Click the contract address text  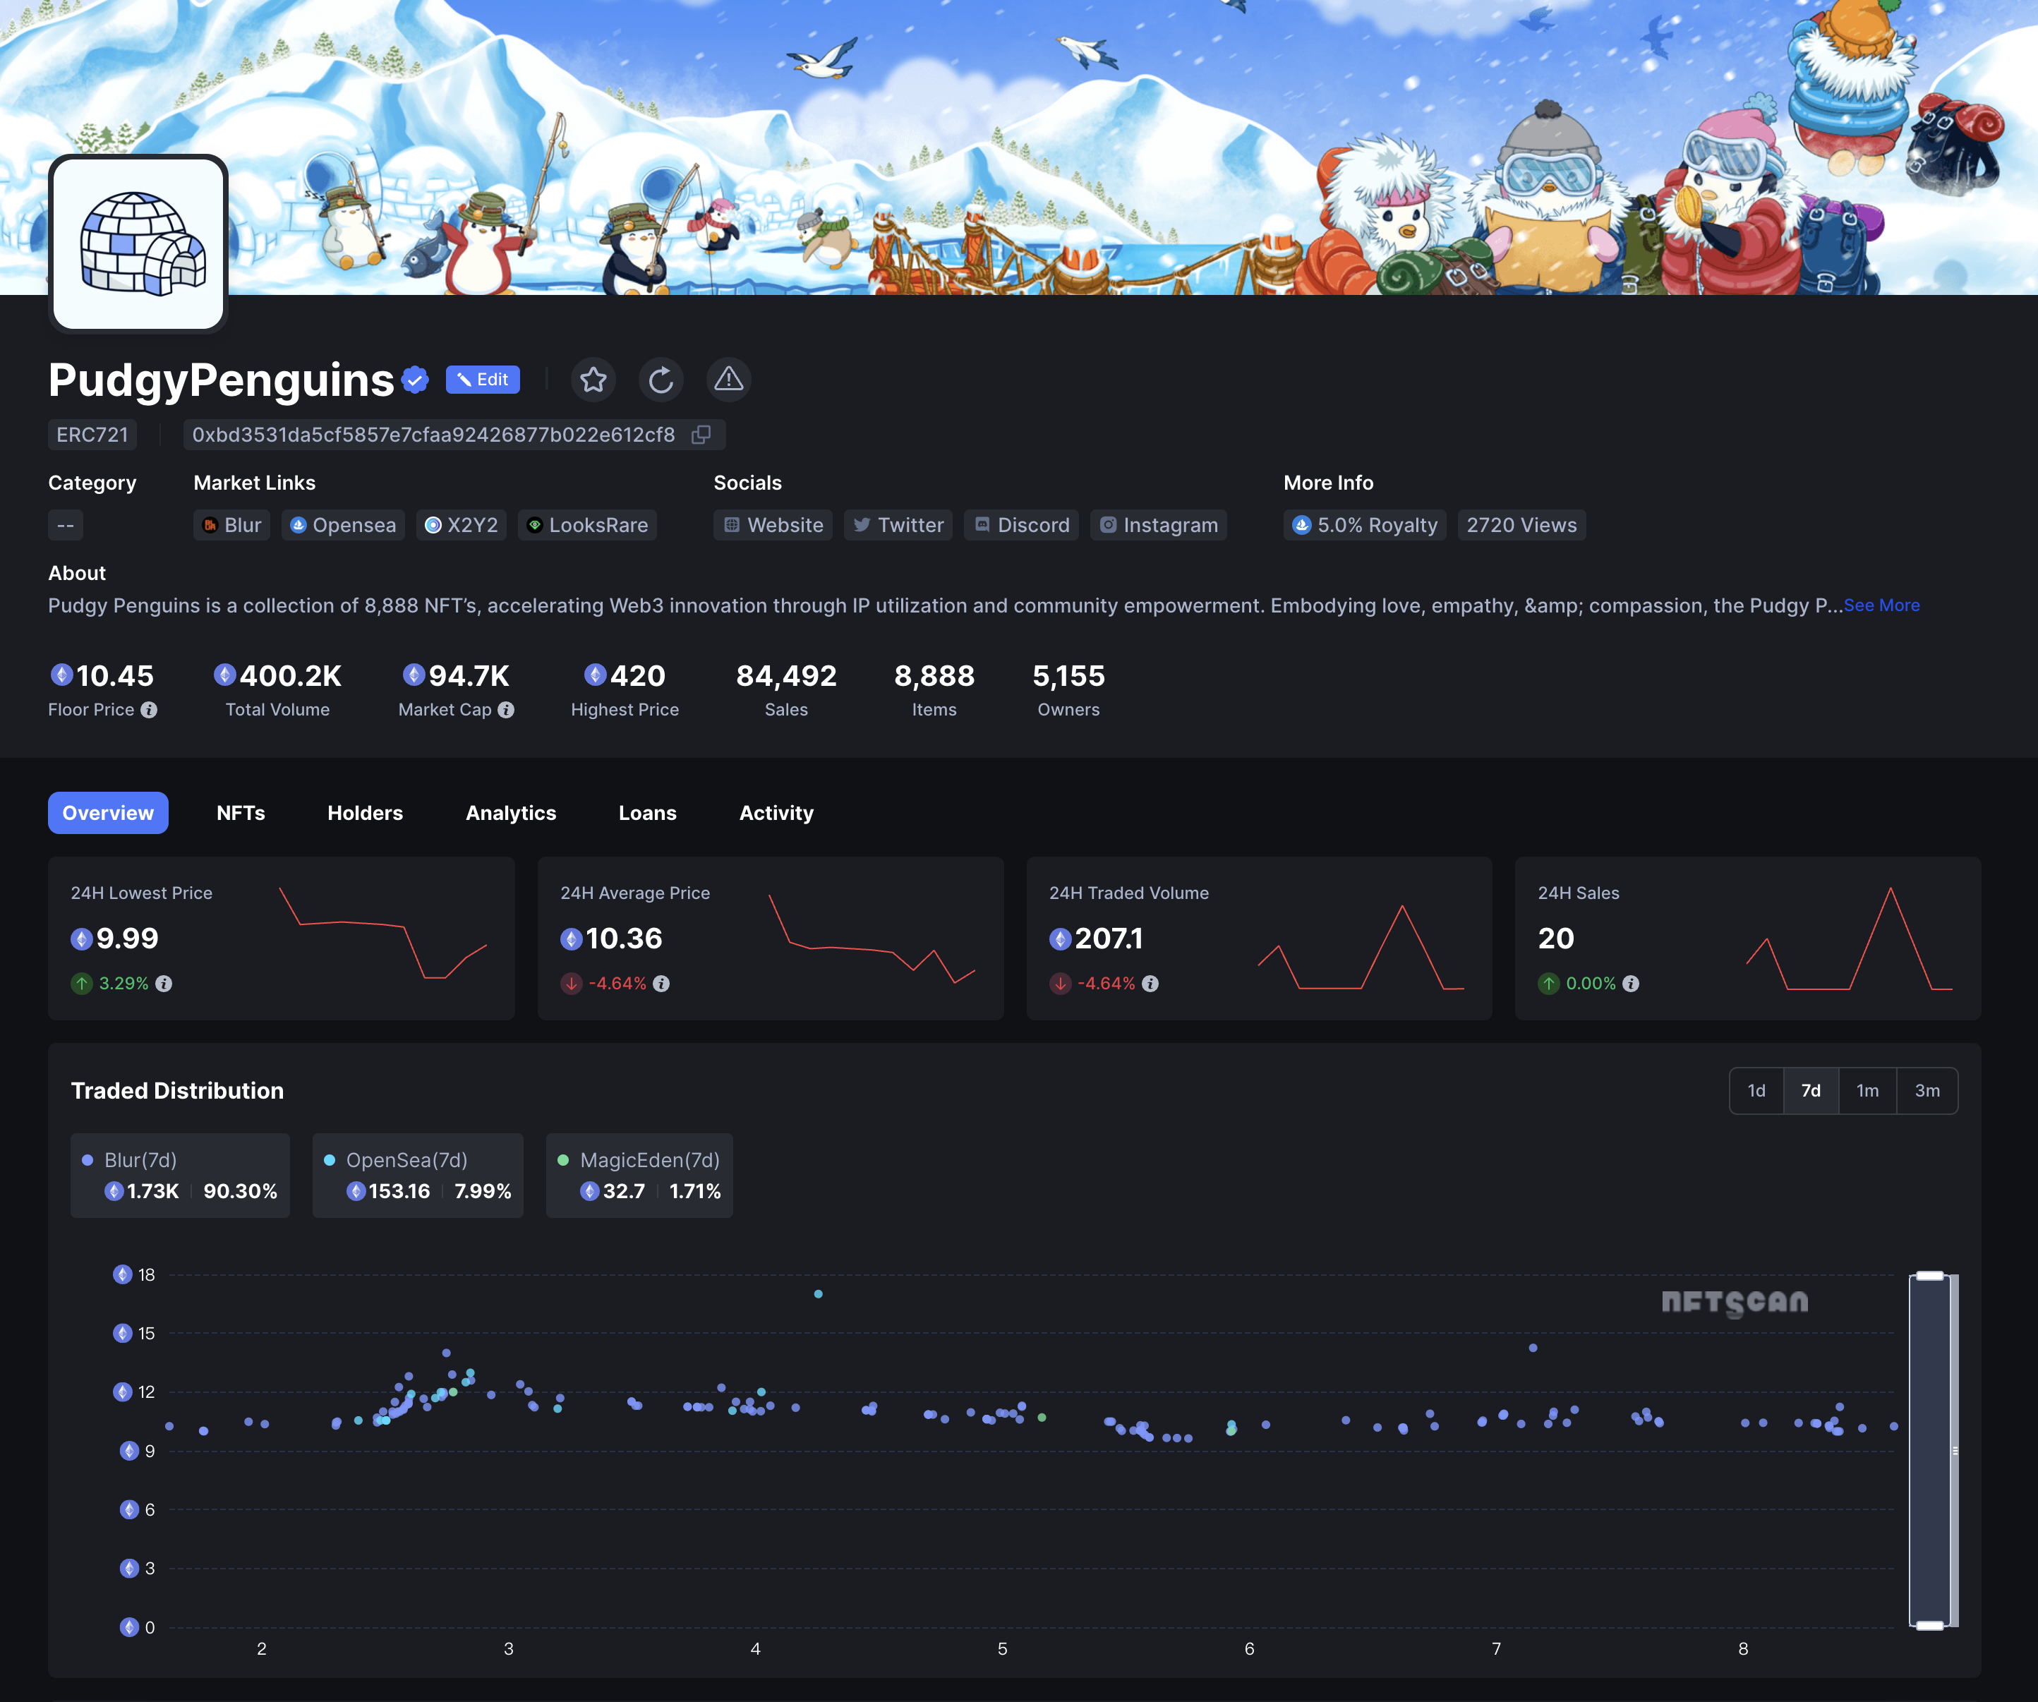pyautogui.click(x=433, y=435)
